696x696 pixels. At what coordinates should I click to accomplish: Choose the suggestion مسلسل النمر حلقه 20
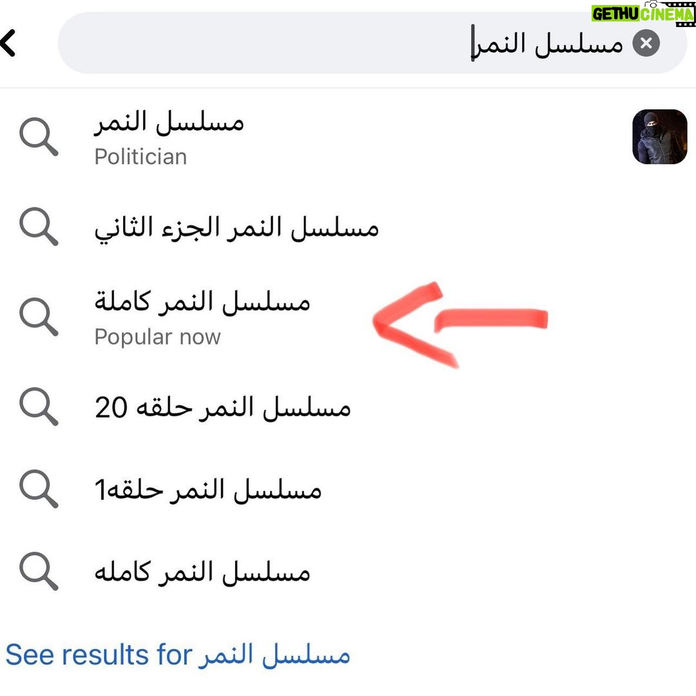coord(348,407)
